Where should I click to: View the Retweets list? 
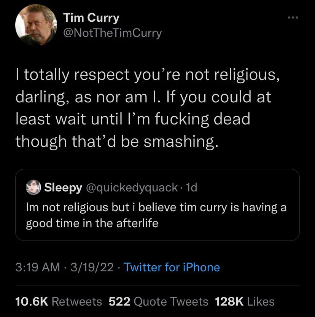click(59, 302)
